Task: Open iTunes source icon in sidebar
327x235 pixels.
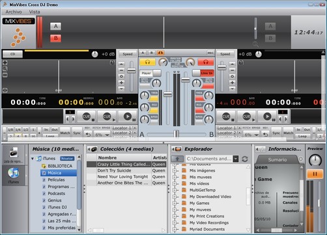Action: (x=14, y=175)
